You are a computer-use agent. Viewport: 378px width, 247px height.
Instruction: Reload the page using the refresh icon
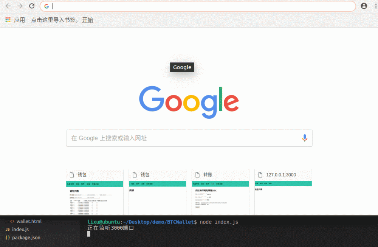(x=32, y=6)
